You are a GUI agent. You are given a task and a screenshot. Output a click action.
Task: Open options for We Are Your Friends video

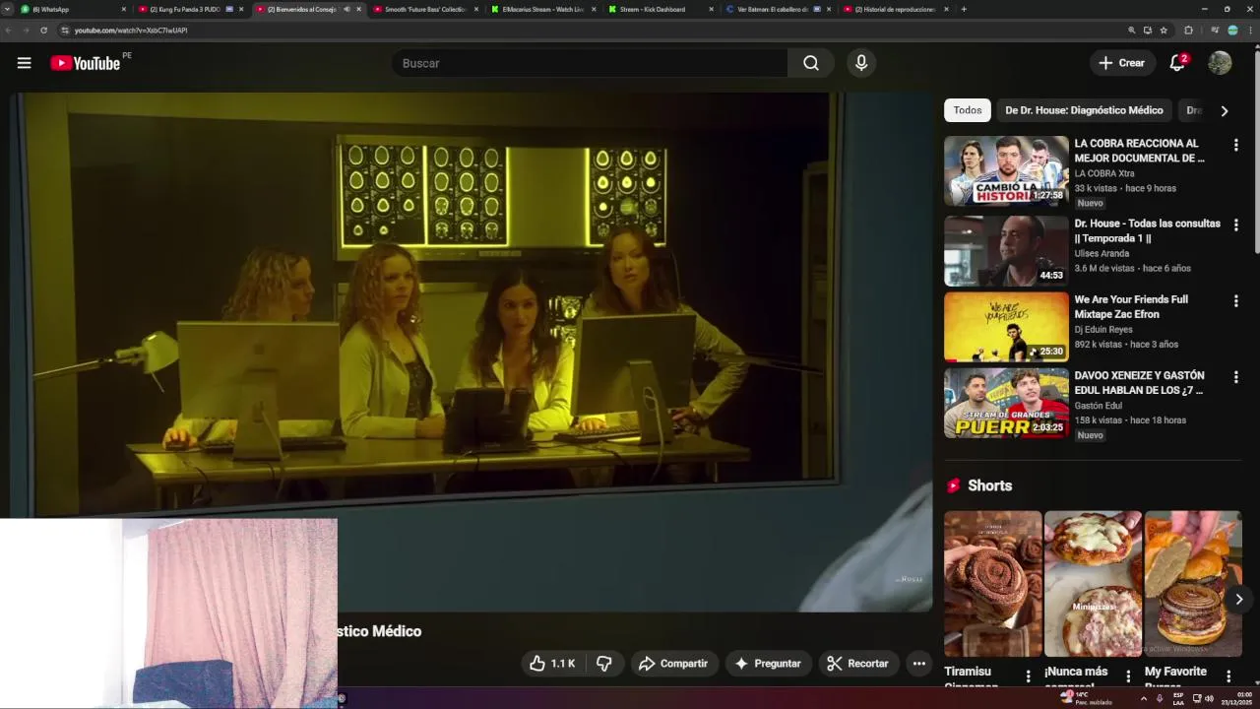pos(1235,300)
